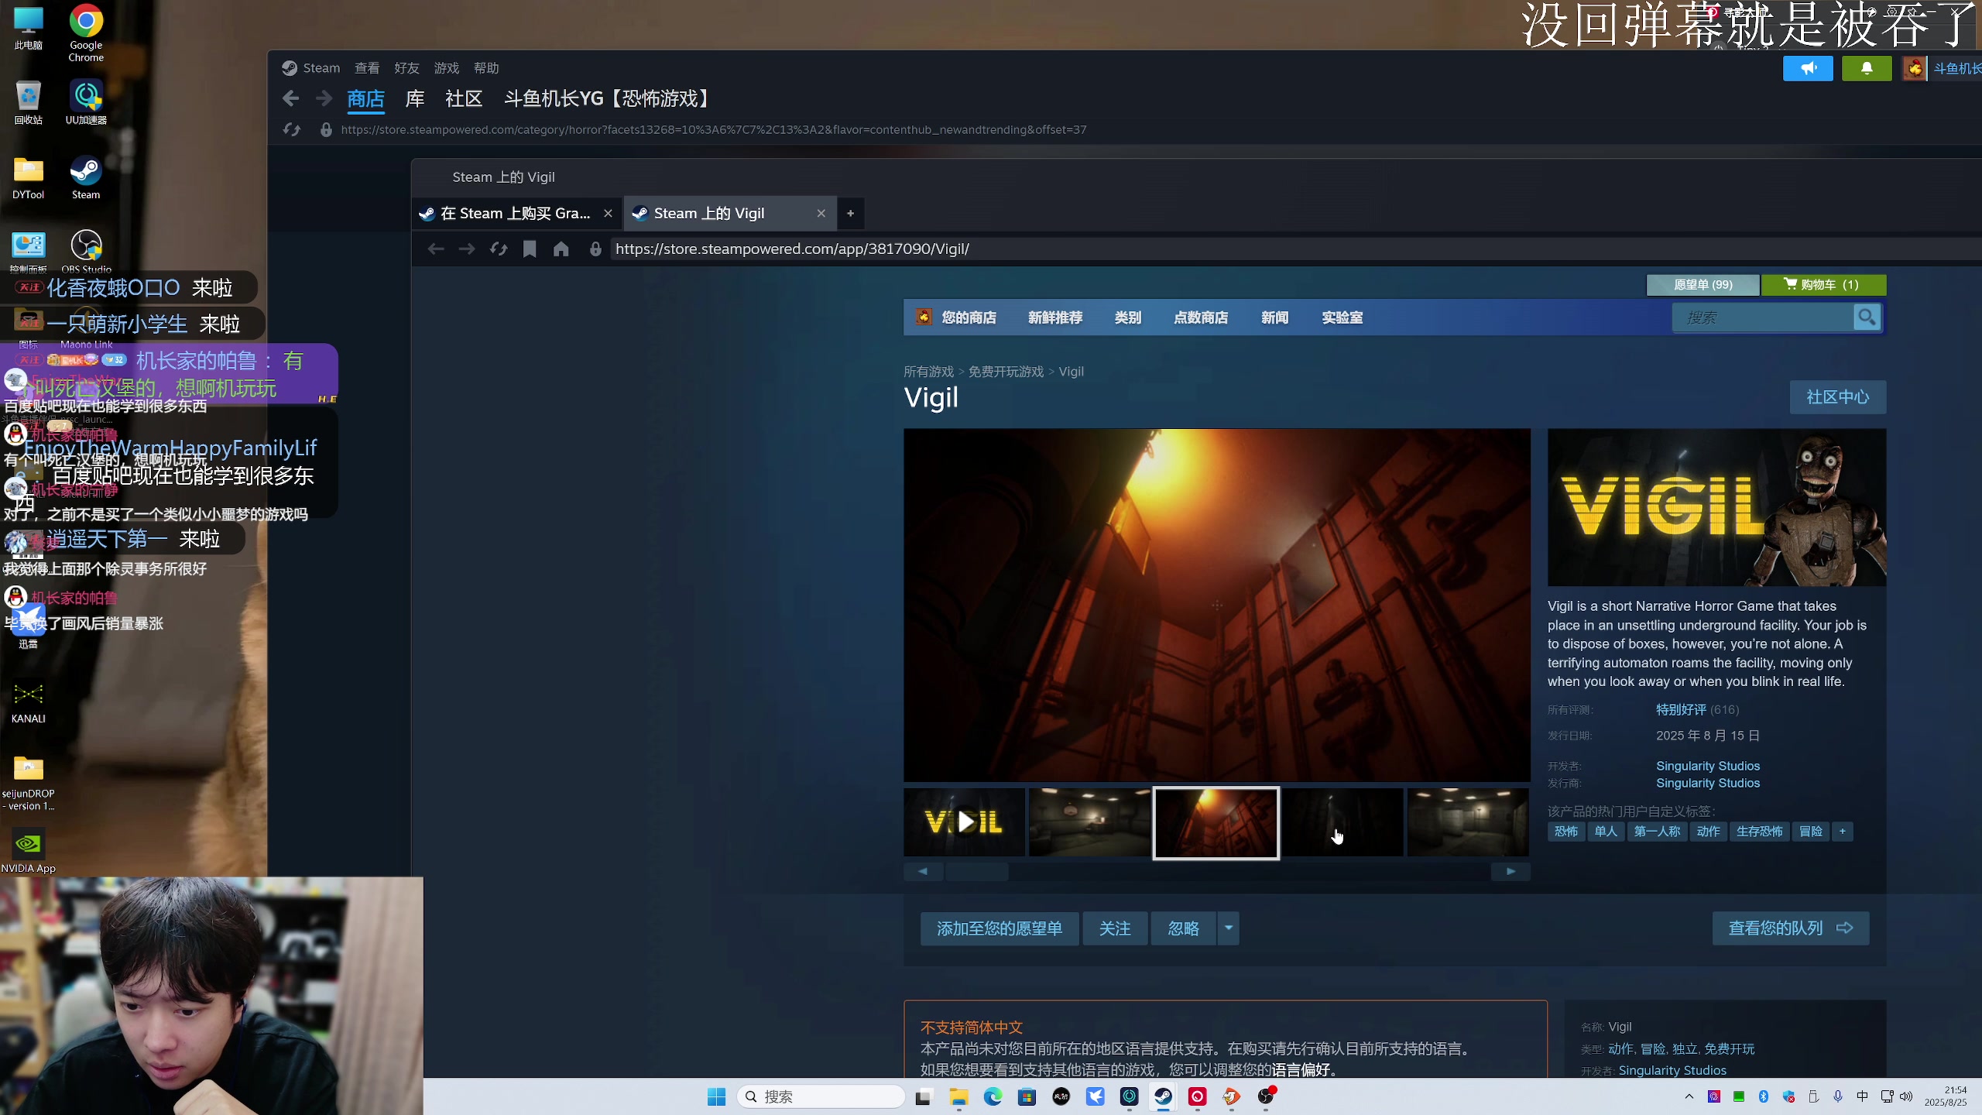The image size is (1982, 1115).
Task: Open Steam notifications bell
Action: pyautogui.click(x=1867, y=68)
